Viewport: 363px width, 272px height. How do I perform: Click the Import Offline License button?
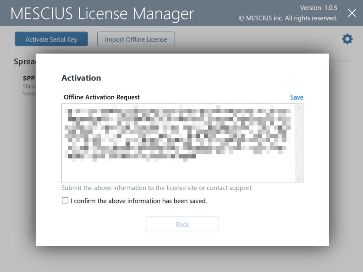pos(136,39)
